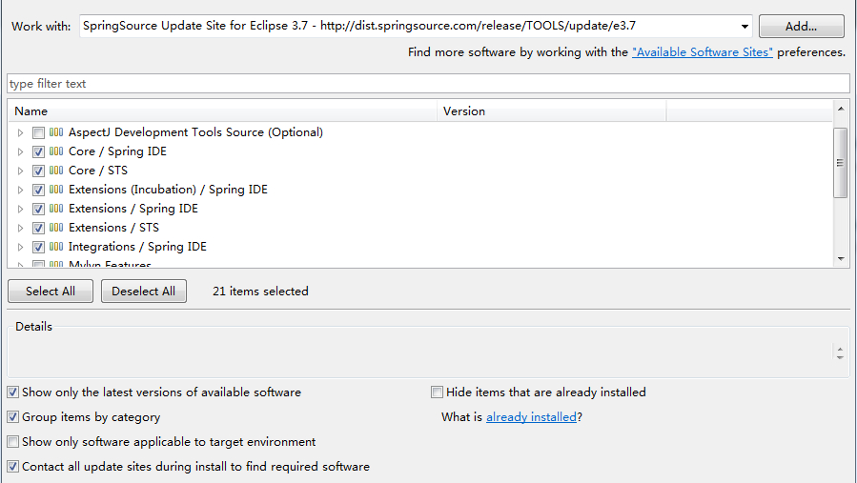857x483 pixels.
Task: Click the type filter text field
Action: (x=429, y=84)
